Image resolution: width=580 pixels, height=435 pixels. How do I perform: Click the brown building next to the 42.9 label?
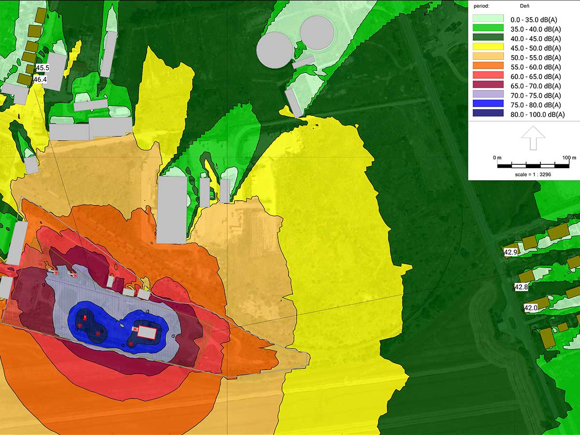[x=530, y=242]
